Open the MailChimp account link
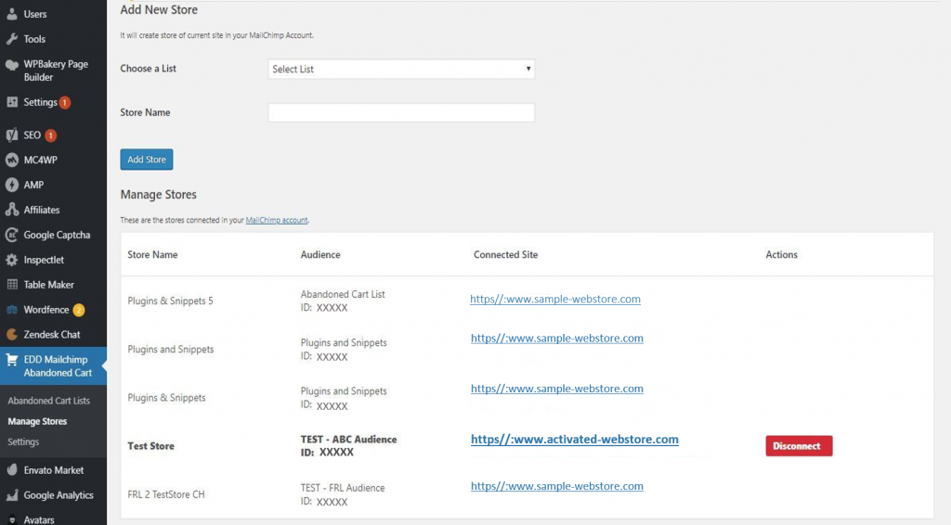The width and height of the screenshot is (951, 525). point(277,221)
